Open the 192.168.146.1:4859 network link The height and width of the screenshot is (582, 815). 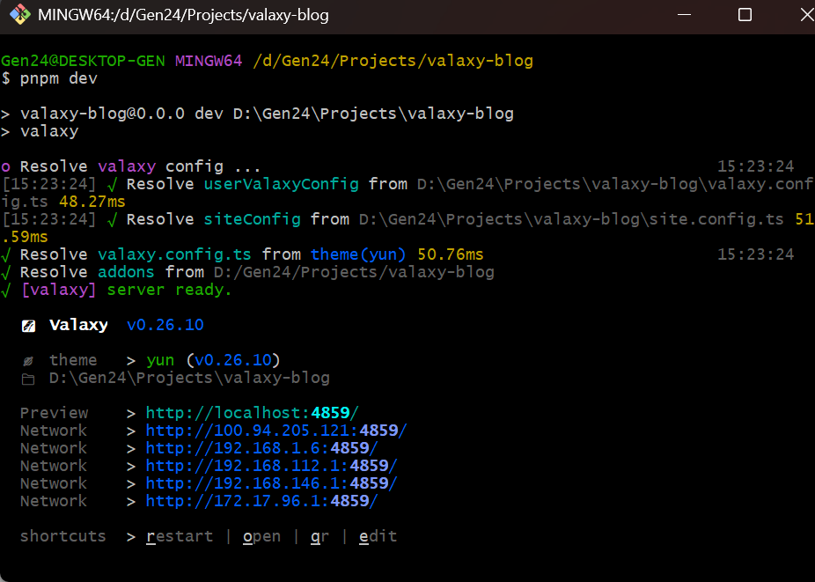tap(271, 483)
